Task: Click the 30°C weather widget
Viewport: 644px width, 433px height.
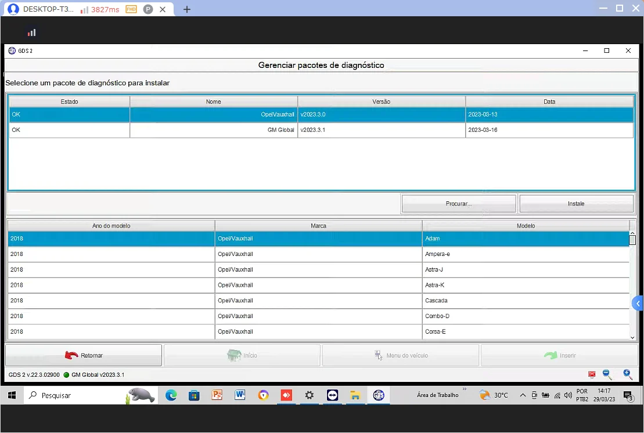Action: click(493, 395)
